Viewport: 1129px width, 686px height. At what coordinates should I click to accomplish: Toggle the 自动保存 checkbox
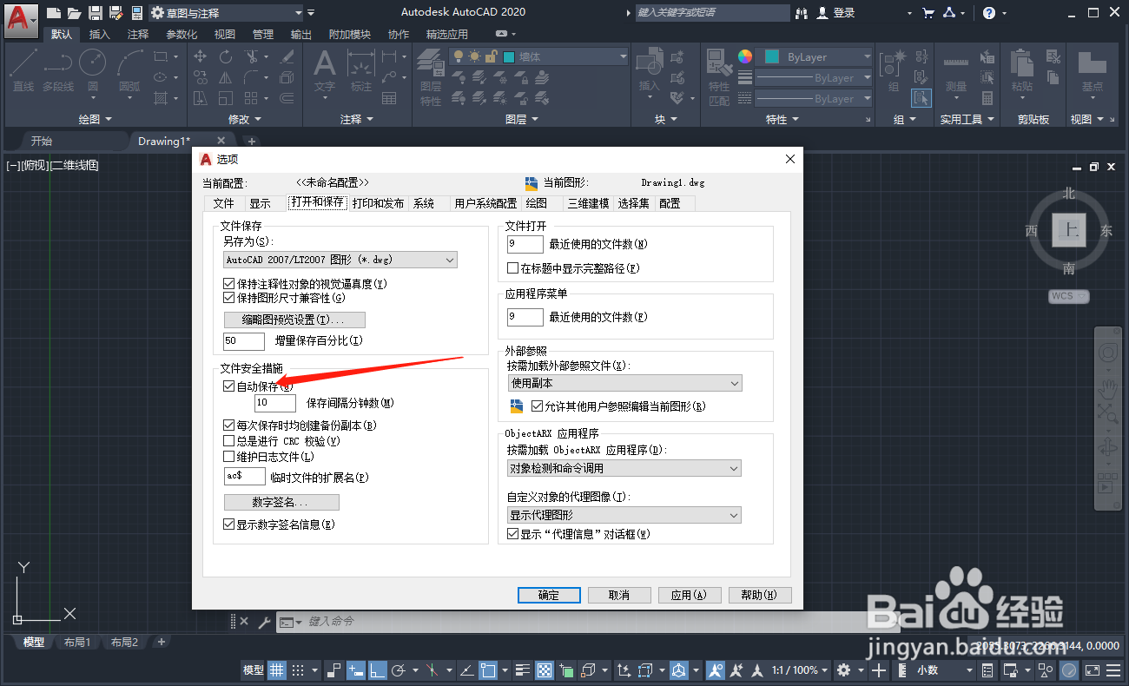click(229, 386)
